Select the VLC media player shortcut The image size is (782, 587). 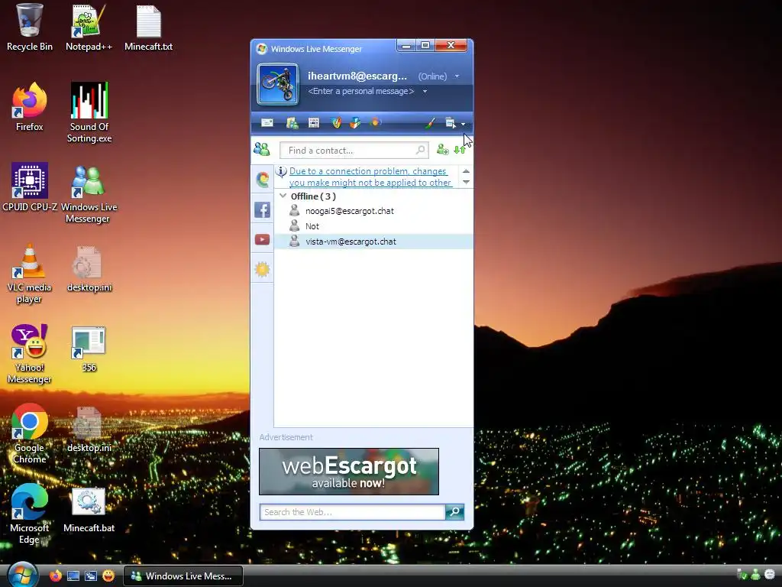(30, 274)
